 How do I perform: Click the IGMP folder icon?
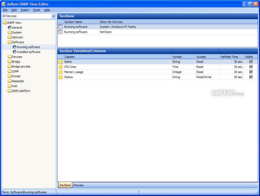(x=10, y=71)
